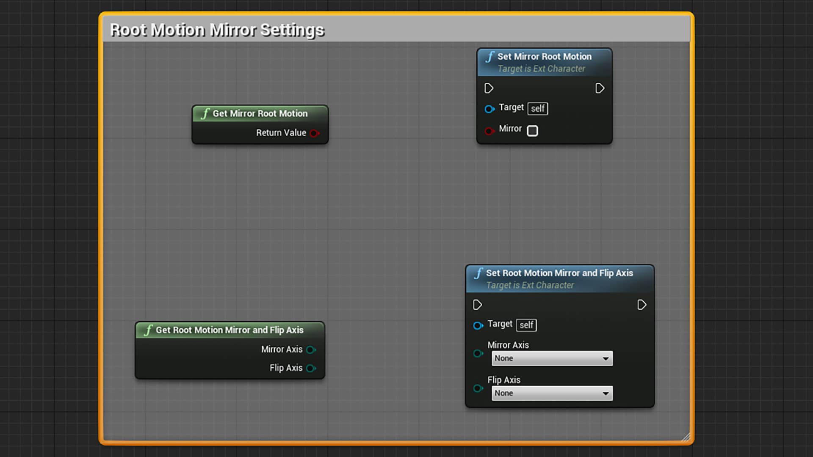
Task: Click the Target input pin on Set Mirror Root Motion
Action: (x=489, y=109)
